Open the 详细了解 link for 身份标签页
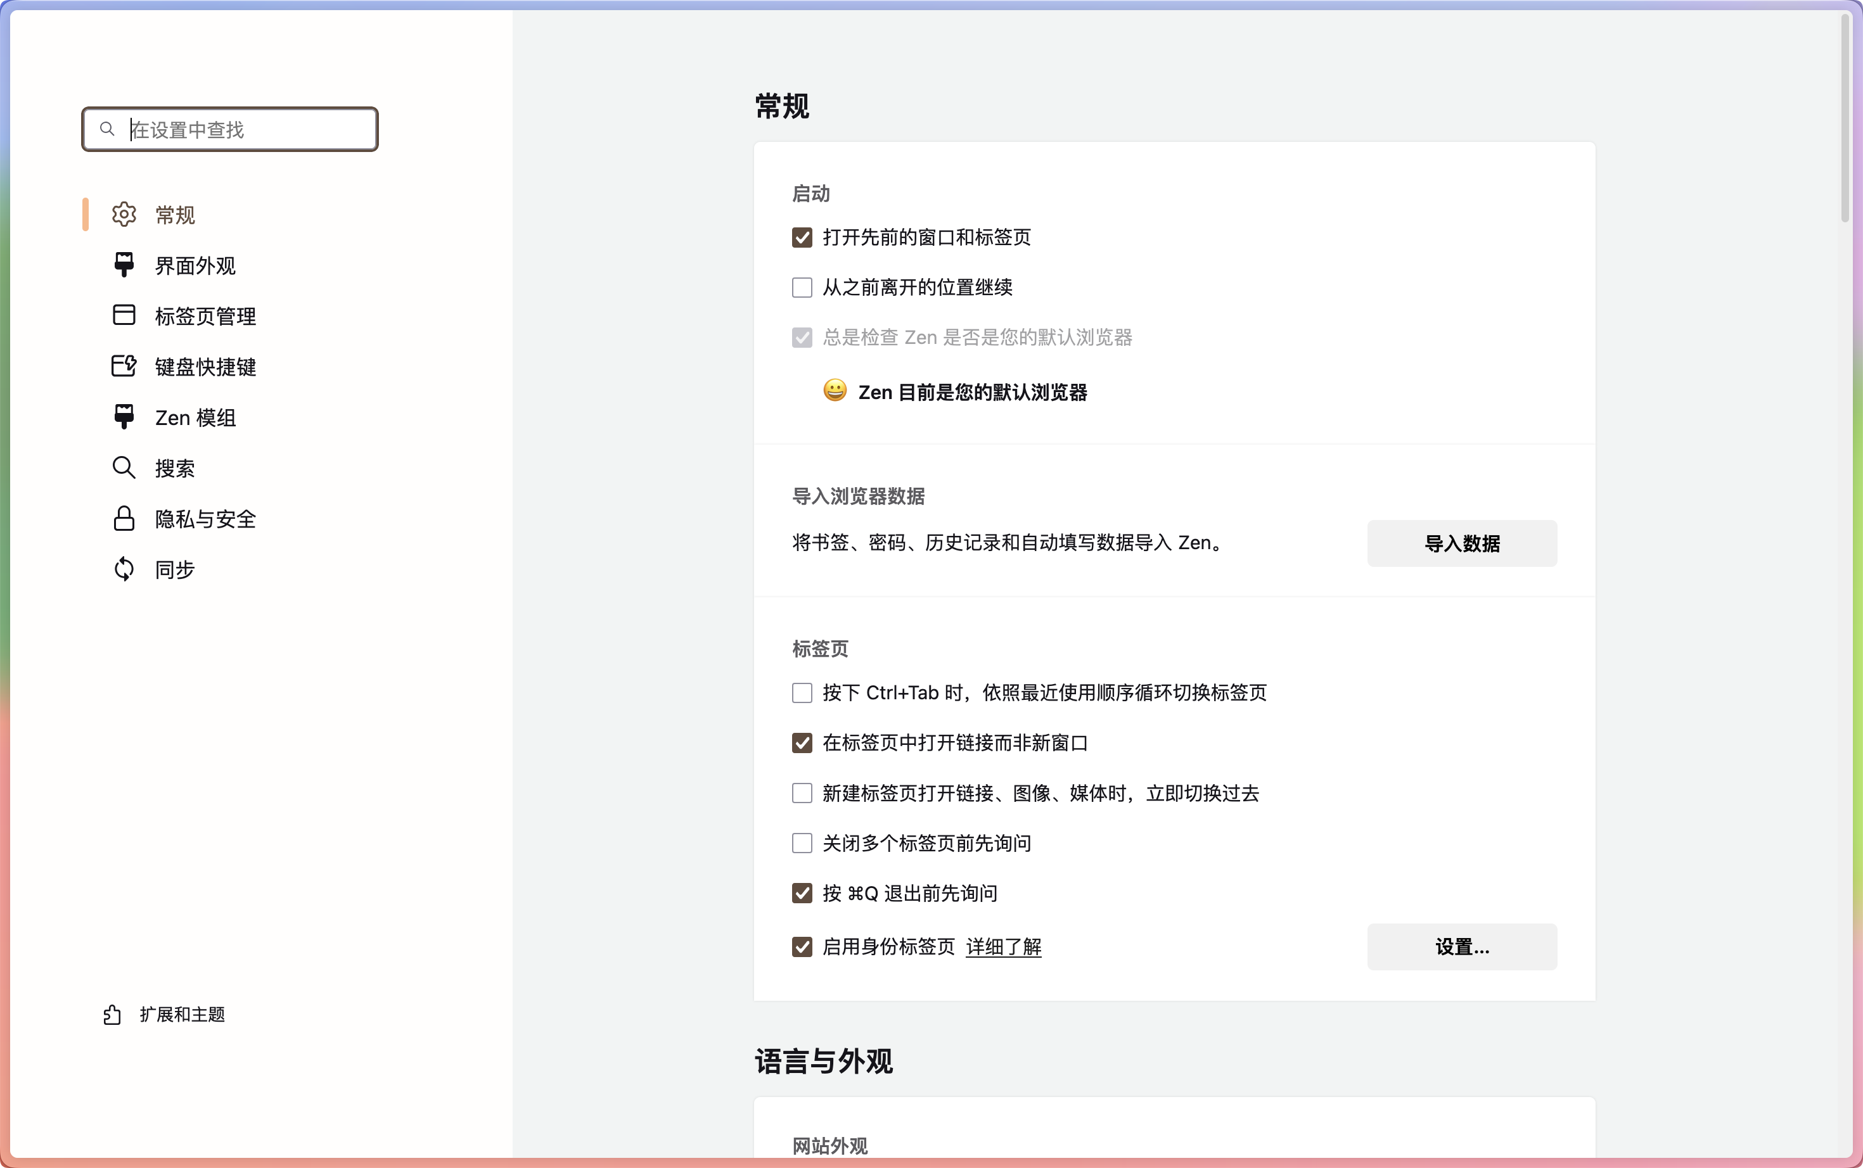 [1003, 946]
